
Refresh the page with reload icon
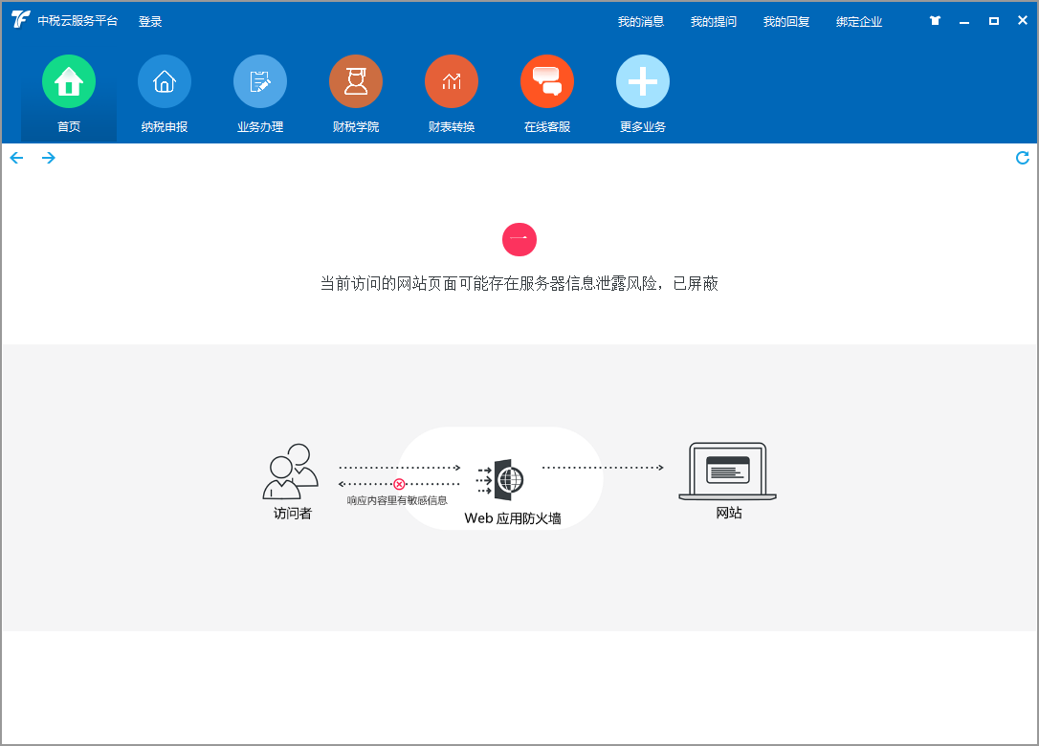pos(1022,158)
